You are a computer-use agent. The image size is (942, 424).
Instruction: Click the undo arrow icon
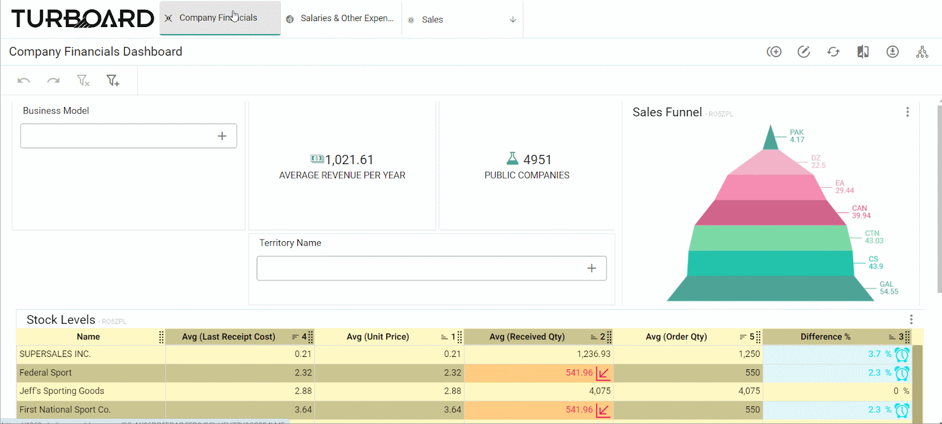24,81
